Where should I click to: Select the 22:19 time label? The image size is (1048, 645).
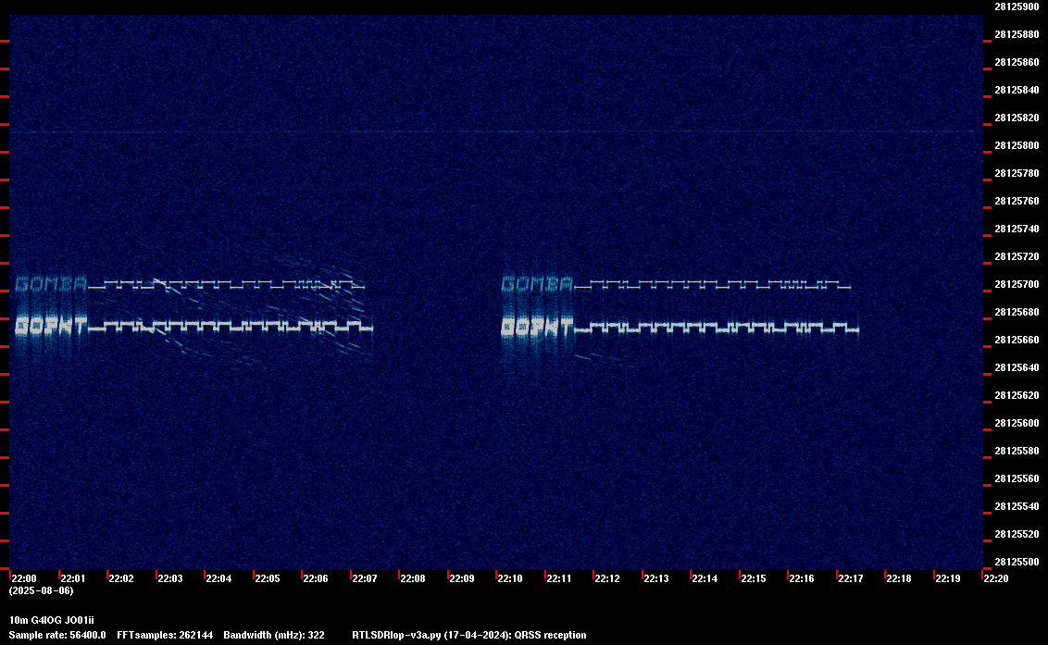click(x=948, y=578)
